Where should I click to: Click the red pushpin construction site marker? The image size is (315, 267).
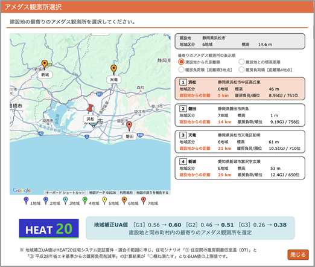(x=90, y=109)
